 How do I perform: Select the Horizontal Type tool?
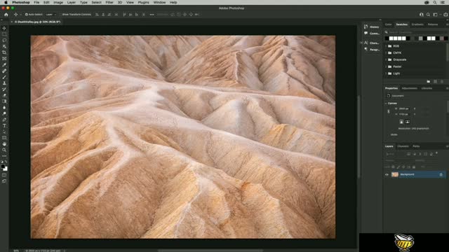4,126
